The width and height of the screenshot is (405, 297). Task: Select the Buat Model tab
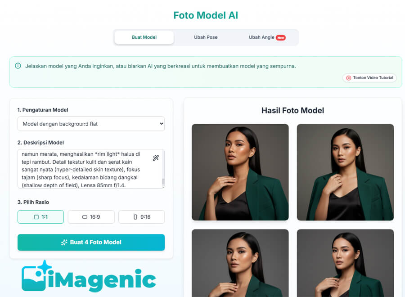pyautogui.click(x=144, y=37)
